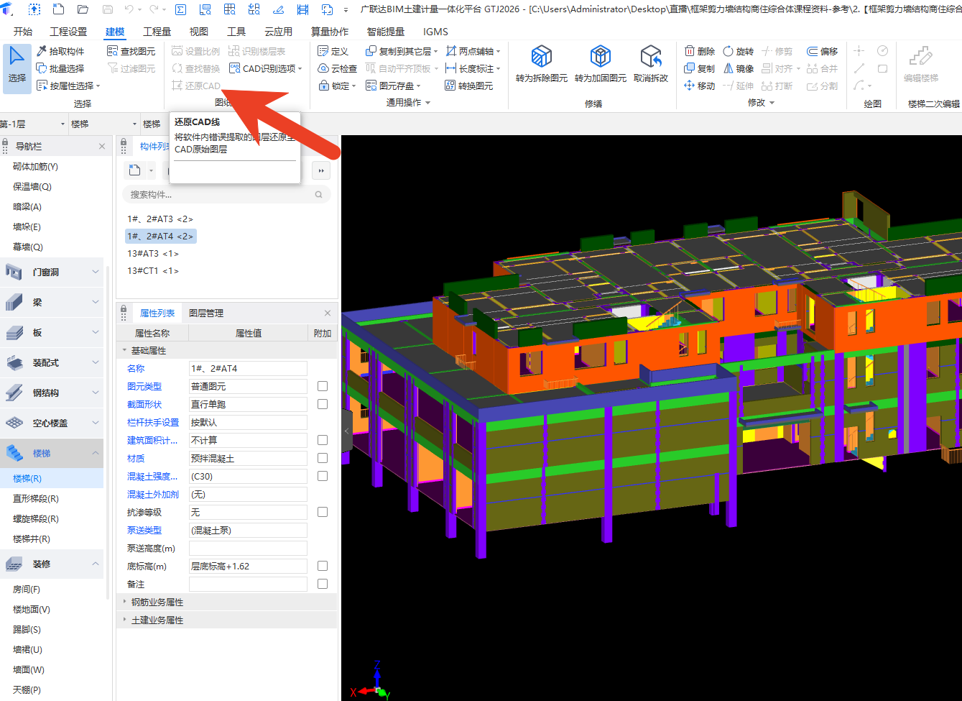Click 删除 delete tool
Viewport: 962px width, 701px height.
coord(699,51)
